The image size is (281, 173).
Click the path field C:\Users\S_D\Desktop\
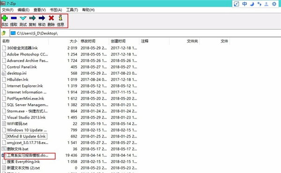(145, 33)
